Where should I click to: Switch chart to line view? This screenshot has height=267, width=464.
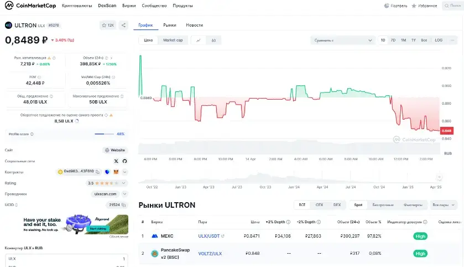coord(199,40)
